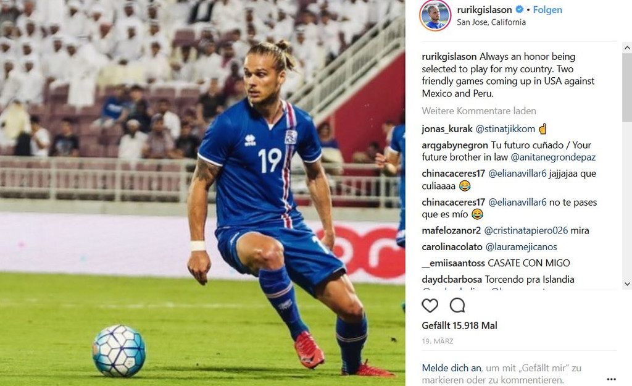The image size is (632, 386).
Task: Click the Gefällt 15.918 Mal likes count
Action: pos(459,325)
